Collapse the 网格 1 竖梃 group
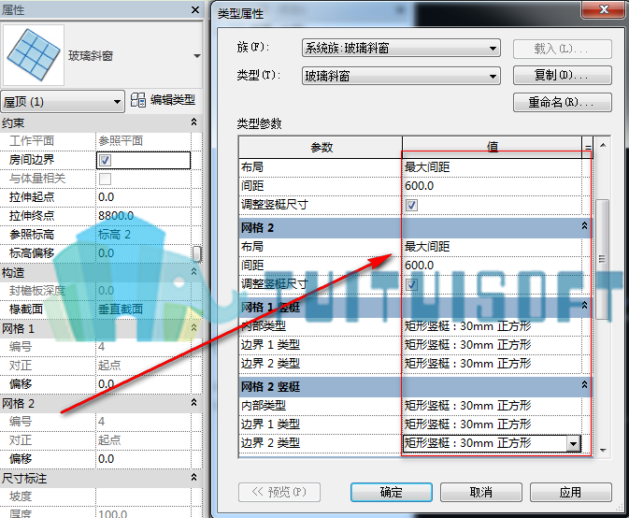This screenshot has width=629, height=518. 584,306
